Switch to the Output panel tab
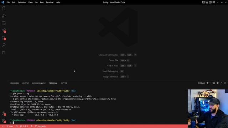Screen dimensions: 228x128 click(25, 83)
